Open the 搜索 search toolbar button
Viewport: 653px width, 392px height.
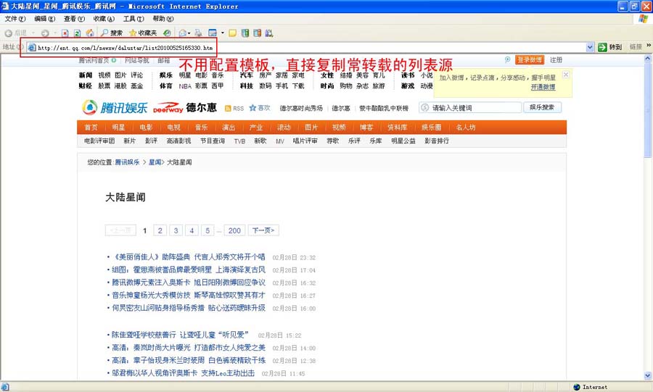[112, 33]
